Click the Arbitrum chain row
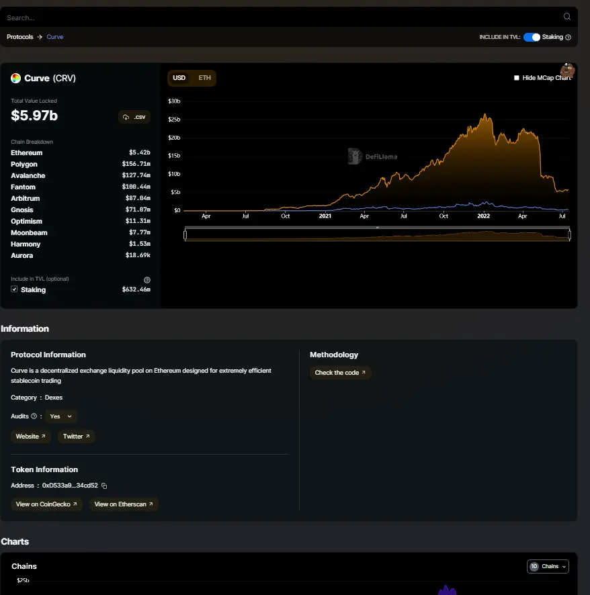This screenshot has width=590, height=595. (81, 198)
